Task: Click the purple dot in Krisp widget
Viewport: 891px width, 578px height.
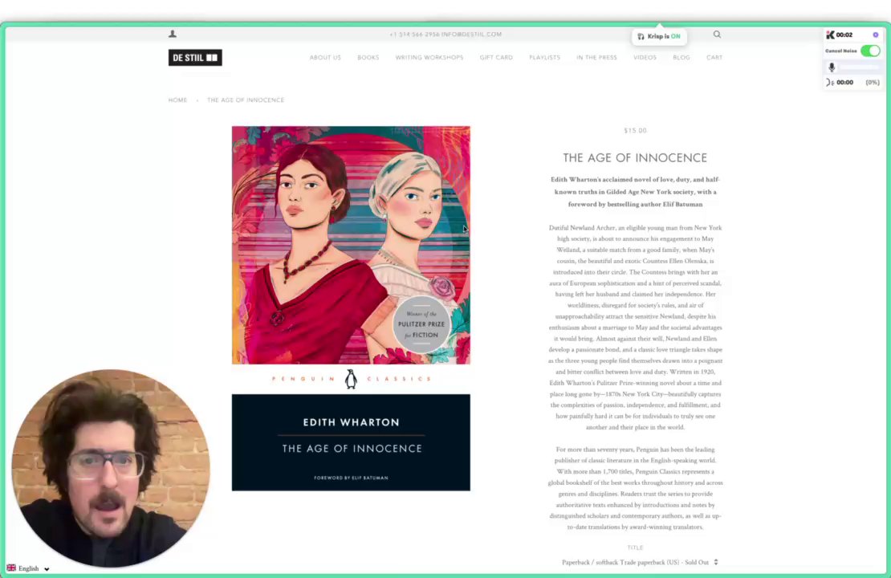Action: (875, 35)
